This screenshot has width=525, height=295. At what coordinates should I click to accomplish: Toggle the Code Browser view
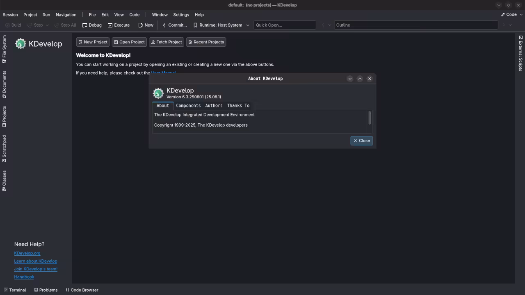click(82, 290)
